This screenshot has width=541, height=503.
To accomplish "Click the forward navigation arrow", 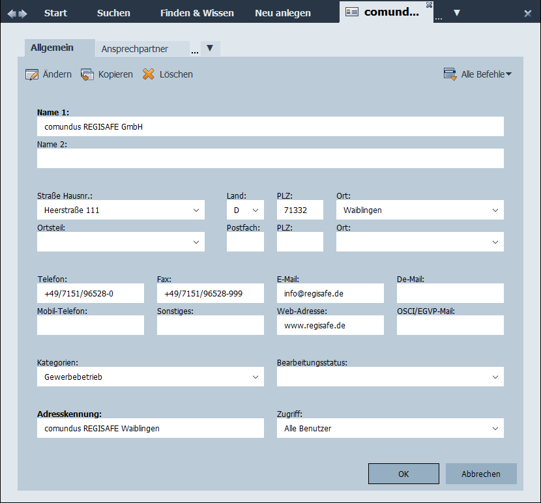I will coord(23,13).
